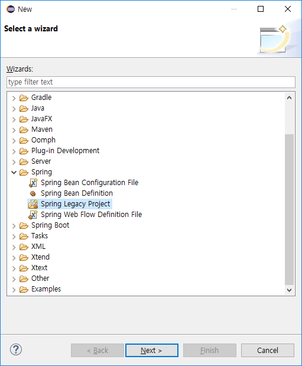
Task: Click the wizard list scroll up arrow
Action: tap(290, 98)
